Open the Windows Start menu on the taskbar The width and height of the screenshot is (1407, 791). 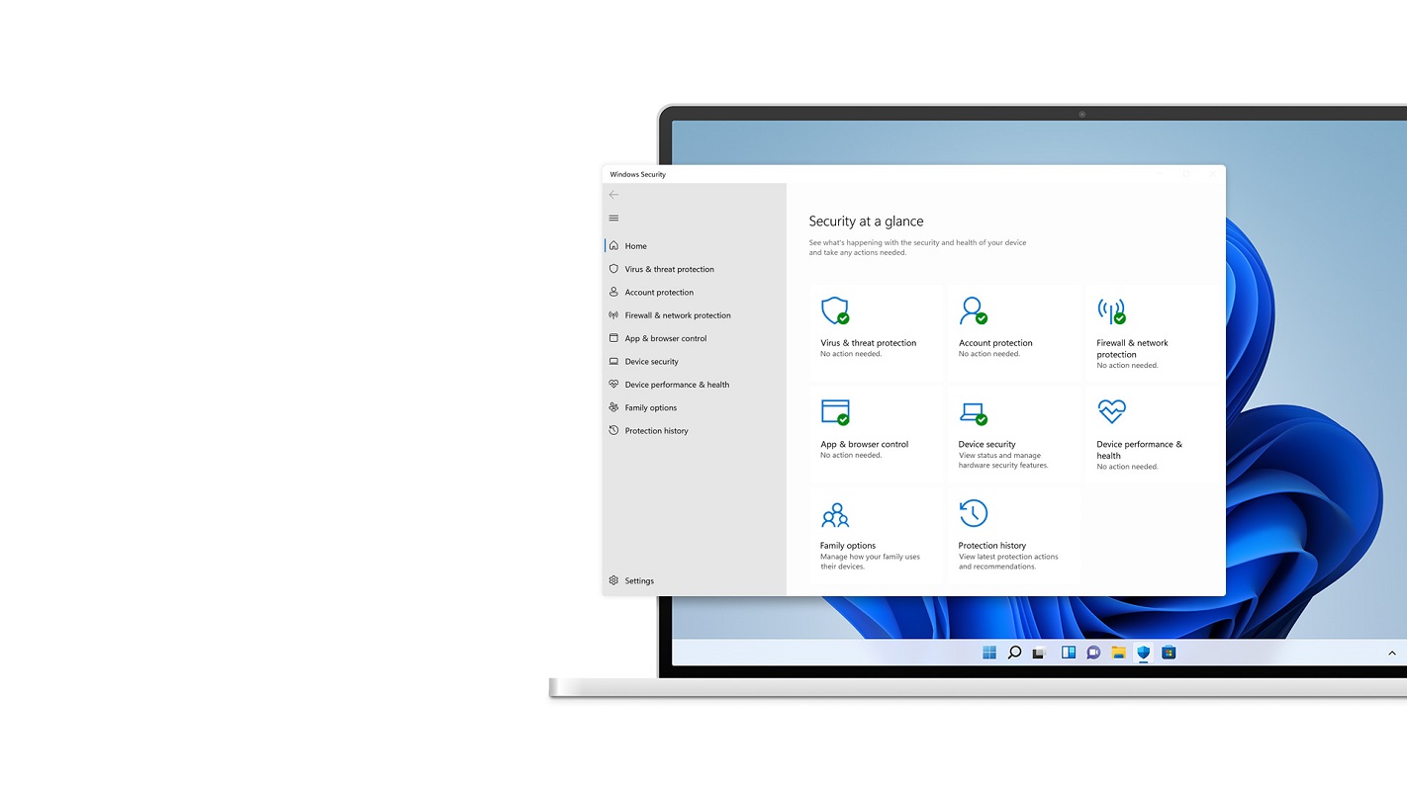click(988, 653)
